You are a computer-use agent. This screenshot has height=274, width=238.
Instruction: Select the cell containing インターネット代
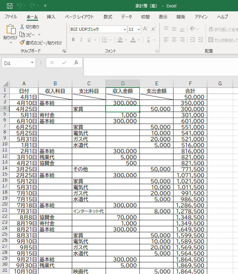[x=89, y=211]
